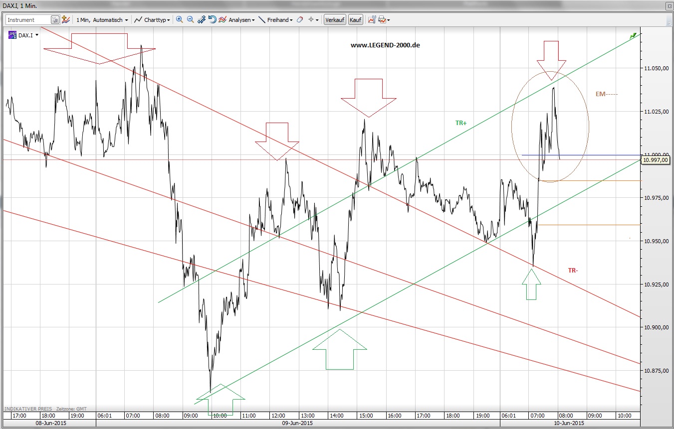This screenshot has width=674, height=429.
Task: Open the Freihand drawing dropdown
Action: (277, 19)
